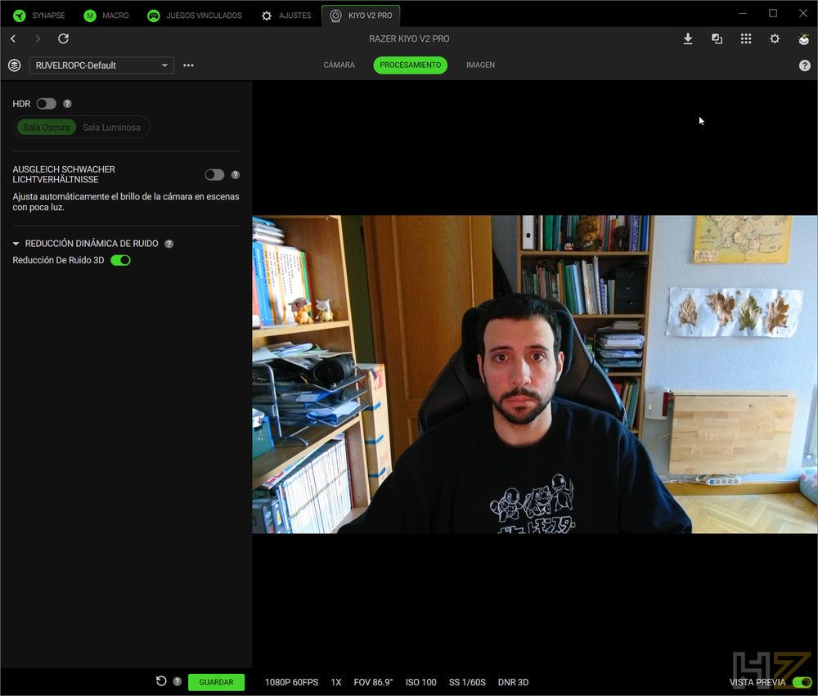Open settings gear in top bar
Image resolution: width=818 pixels, height=696 pixels.
[775, 38]
